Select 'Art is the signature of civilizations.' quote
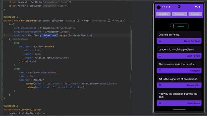The width and height of the screenshot is (207, 116). (178, 79)
